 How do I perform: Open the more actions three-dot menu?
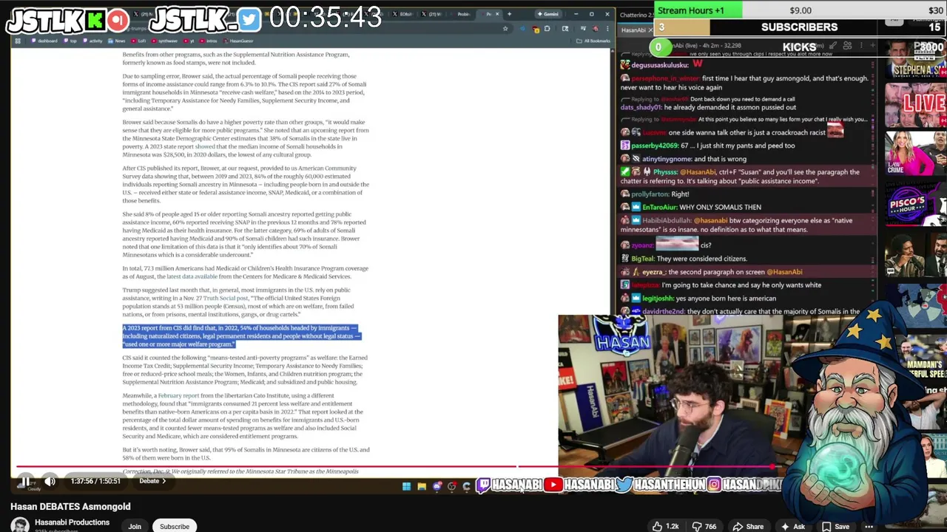coord(869,526)
